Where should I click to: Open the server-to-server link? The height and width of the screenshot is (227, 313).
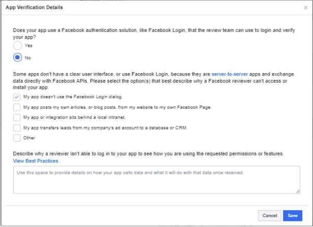click(230, 74)
